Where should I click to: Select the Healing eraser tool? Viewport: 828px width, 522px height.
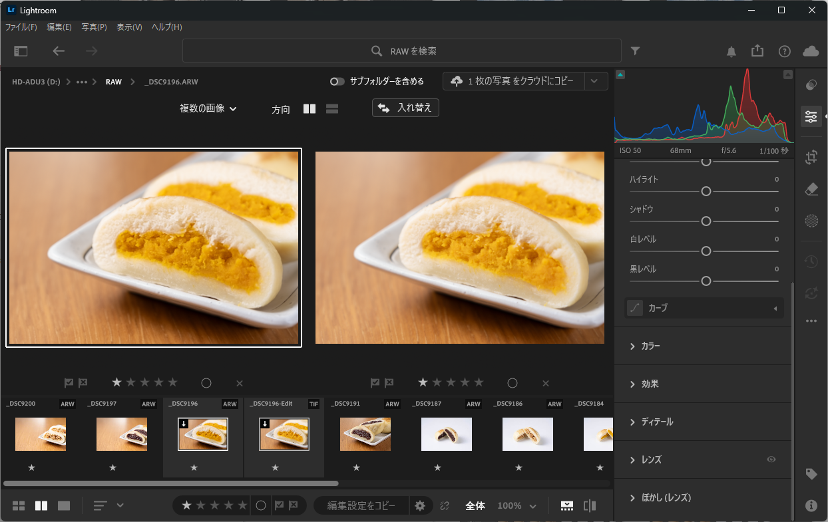811,190
